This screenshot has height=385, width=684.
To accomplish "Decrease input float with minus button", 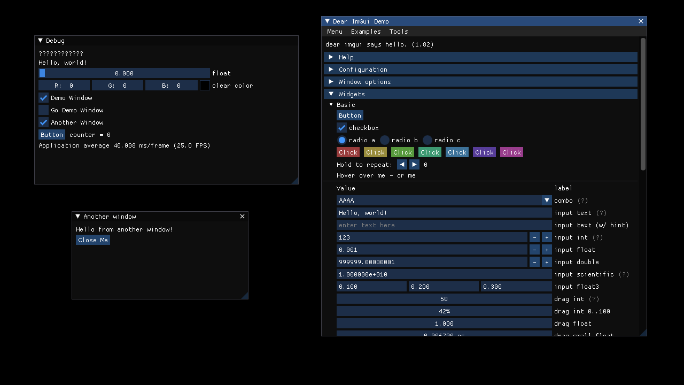I will coord(534,250).
